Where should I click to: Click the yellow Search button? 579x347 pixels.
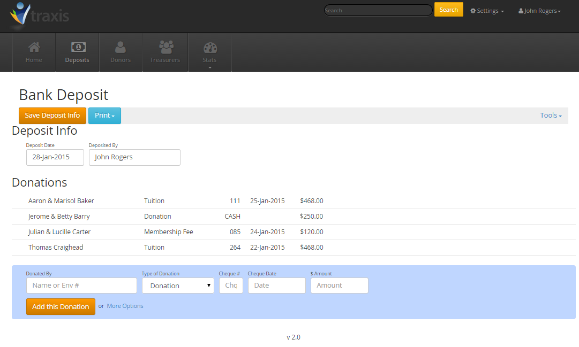449,10
